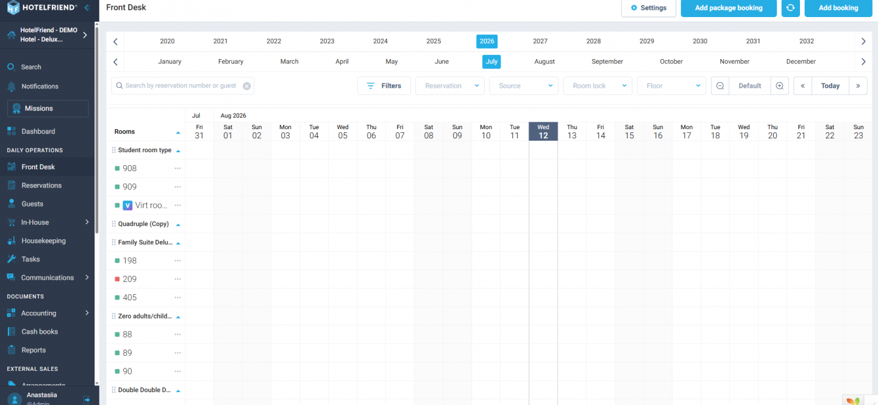
Task: Open the three-dot menu for room 209
Action: coord(178,279)
